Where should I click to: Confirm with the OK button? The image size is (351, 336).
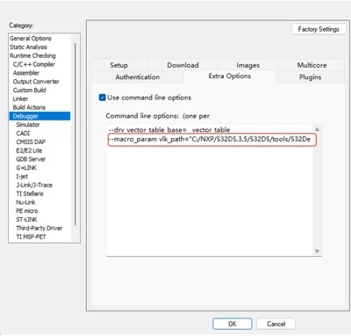pos(233,324)
